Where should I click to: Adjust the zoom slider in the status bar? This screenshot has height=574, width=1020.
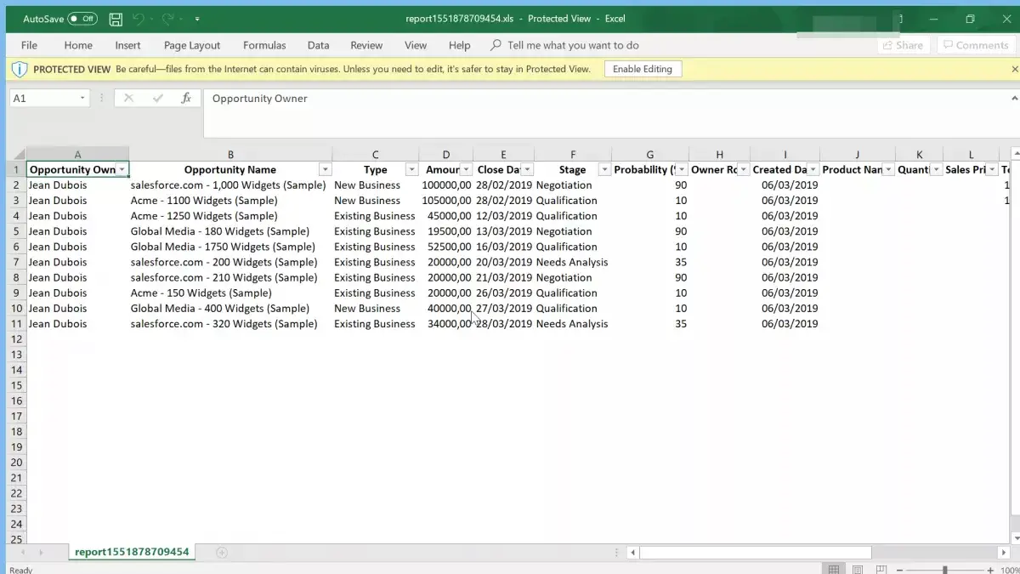[944, 570]
